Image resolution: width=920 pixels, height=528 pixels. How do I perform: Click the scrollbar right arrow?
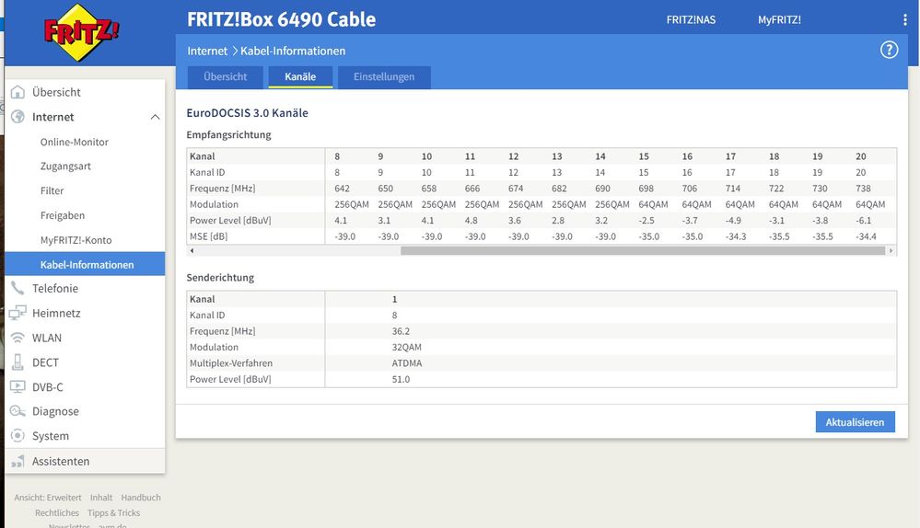coord(891,251)
